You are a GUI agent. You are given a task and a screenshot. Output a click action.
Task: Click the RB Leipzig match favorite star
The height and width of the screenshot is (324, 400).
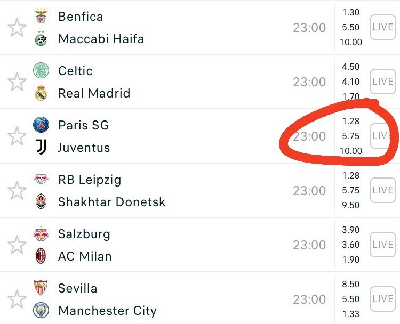coord(17,190)
